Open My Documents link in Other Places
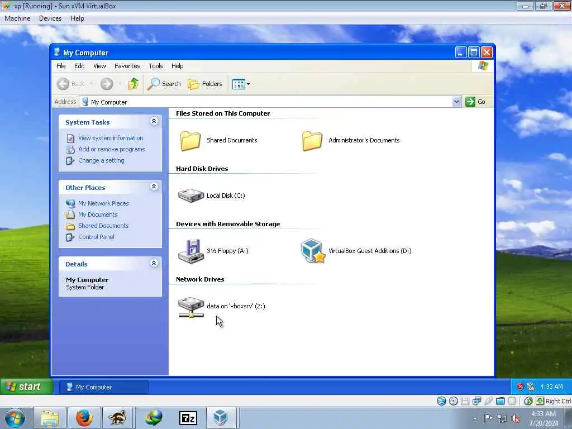Screen dimensions: 572x429 click(98, 214)
